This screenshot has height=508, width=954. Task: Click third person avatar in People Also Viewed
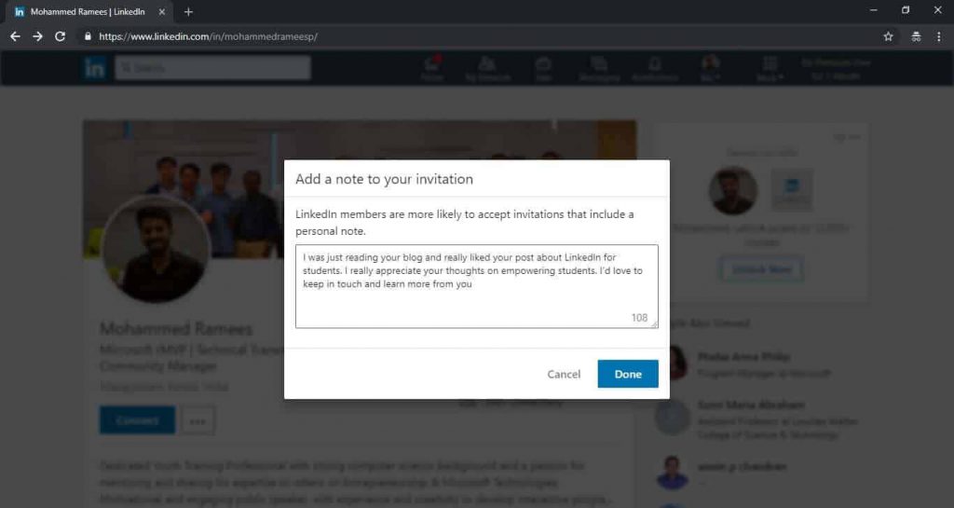pos(673,472)
